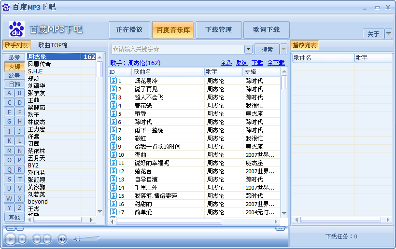The image size is (396, 249).
Task: Toggle the 日韩 artist category filter
Action: point(14,84)
